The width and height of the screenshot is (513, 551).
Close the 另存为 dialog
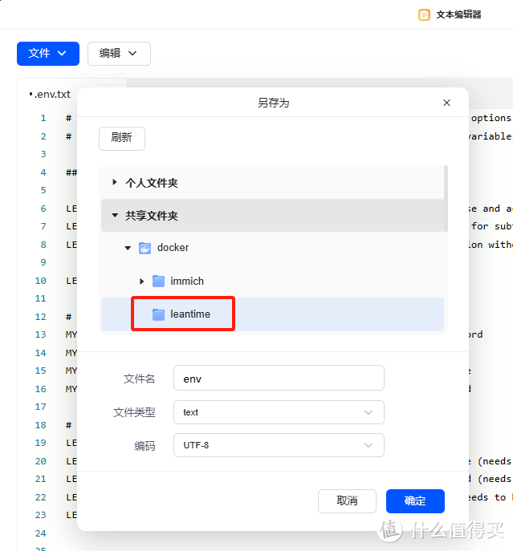click(x=446, y=103)
